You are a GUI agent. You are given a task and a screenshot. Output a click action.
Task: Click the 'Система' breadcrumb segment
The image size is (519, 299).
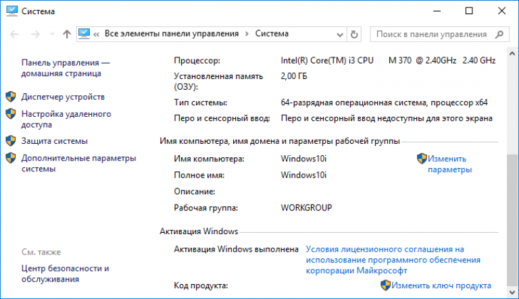click(x=272, y=34)
